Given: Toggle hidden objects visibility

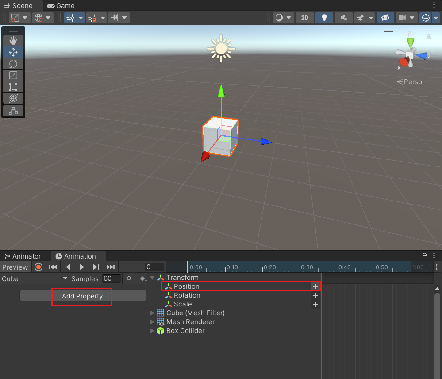Looking at the screenshot, I should tap(385, 18).
